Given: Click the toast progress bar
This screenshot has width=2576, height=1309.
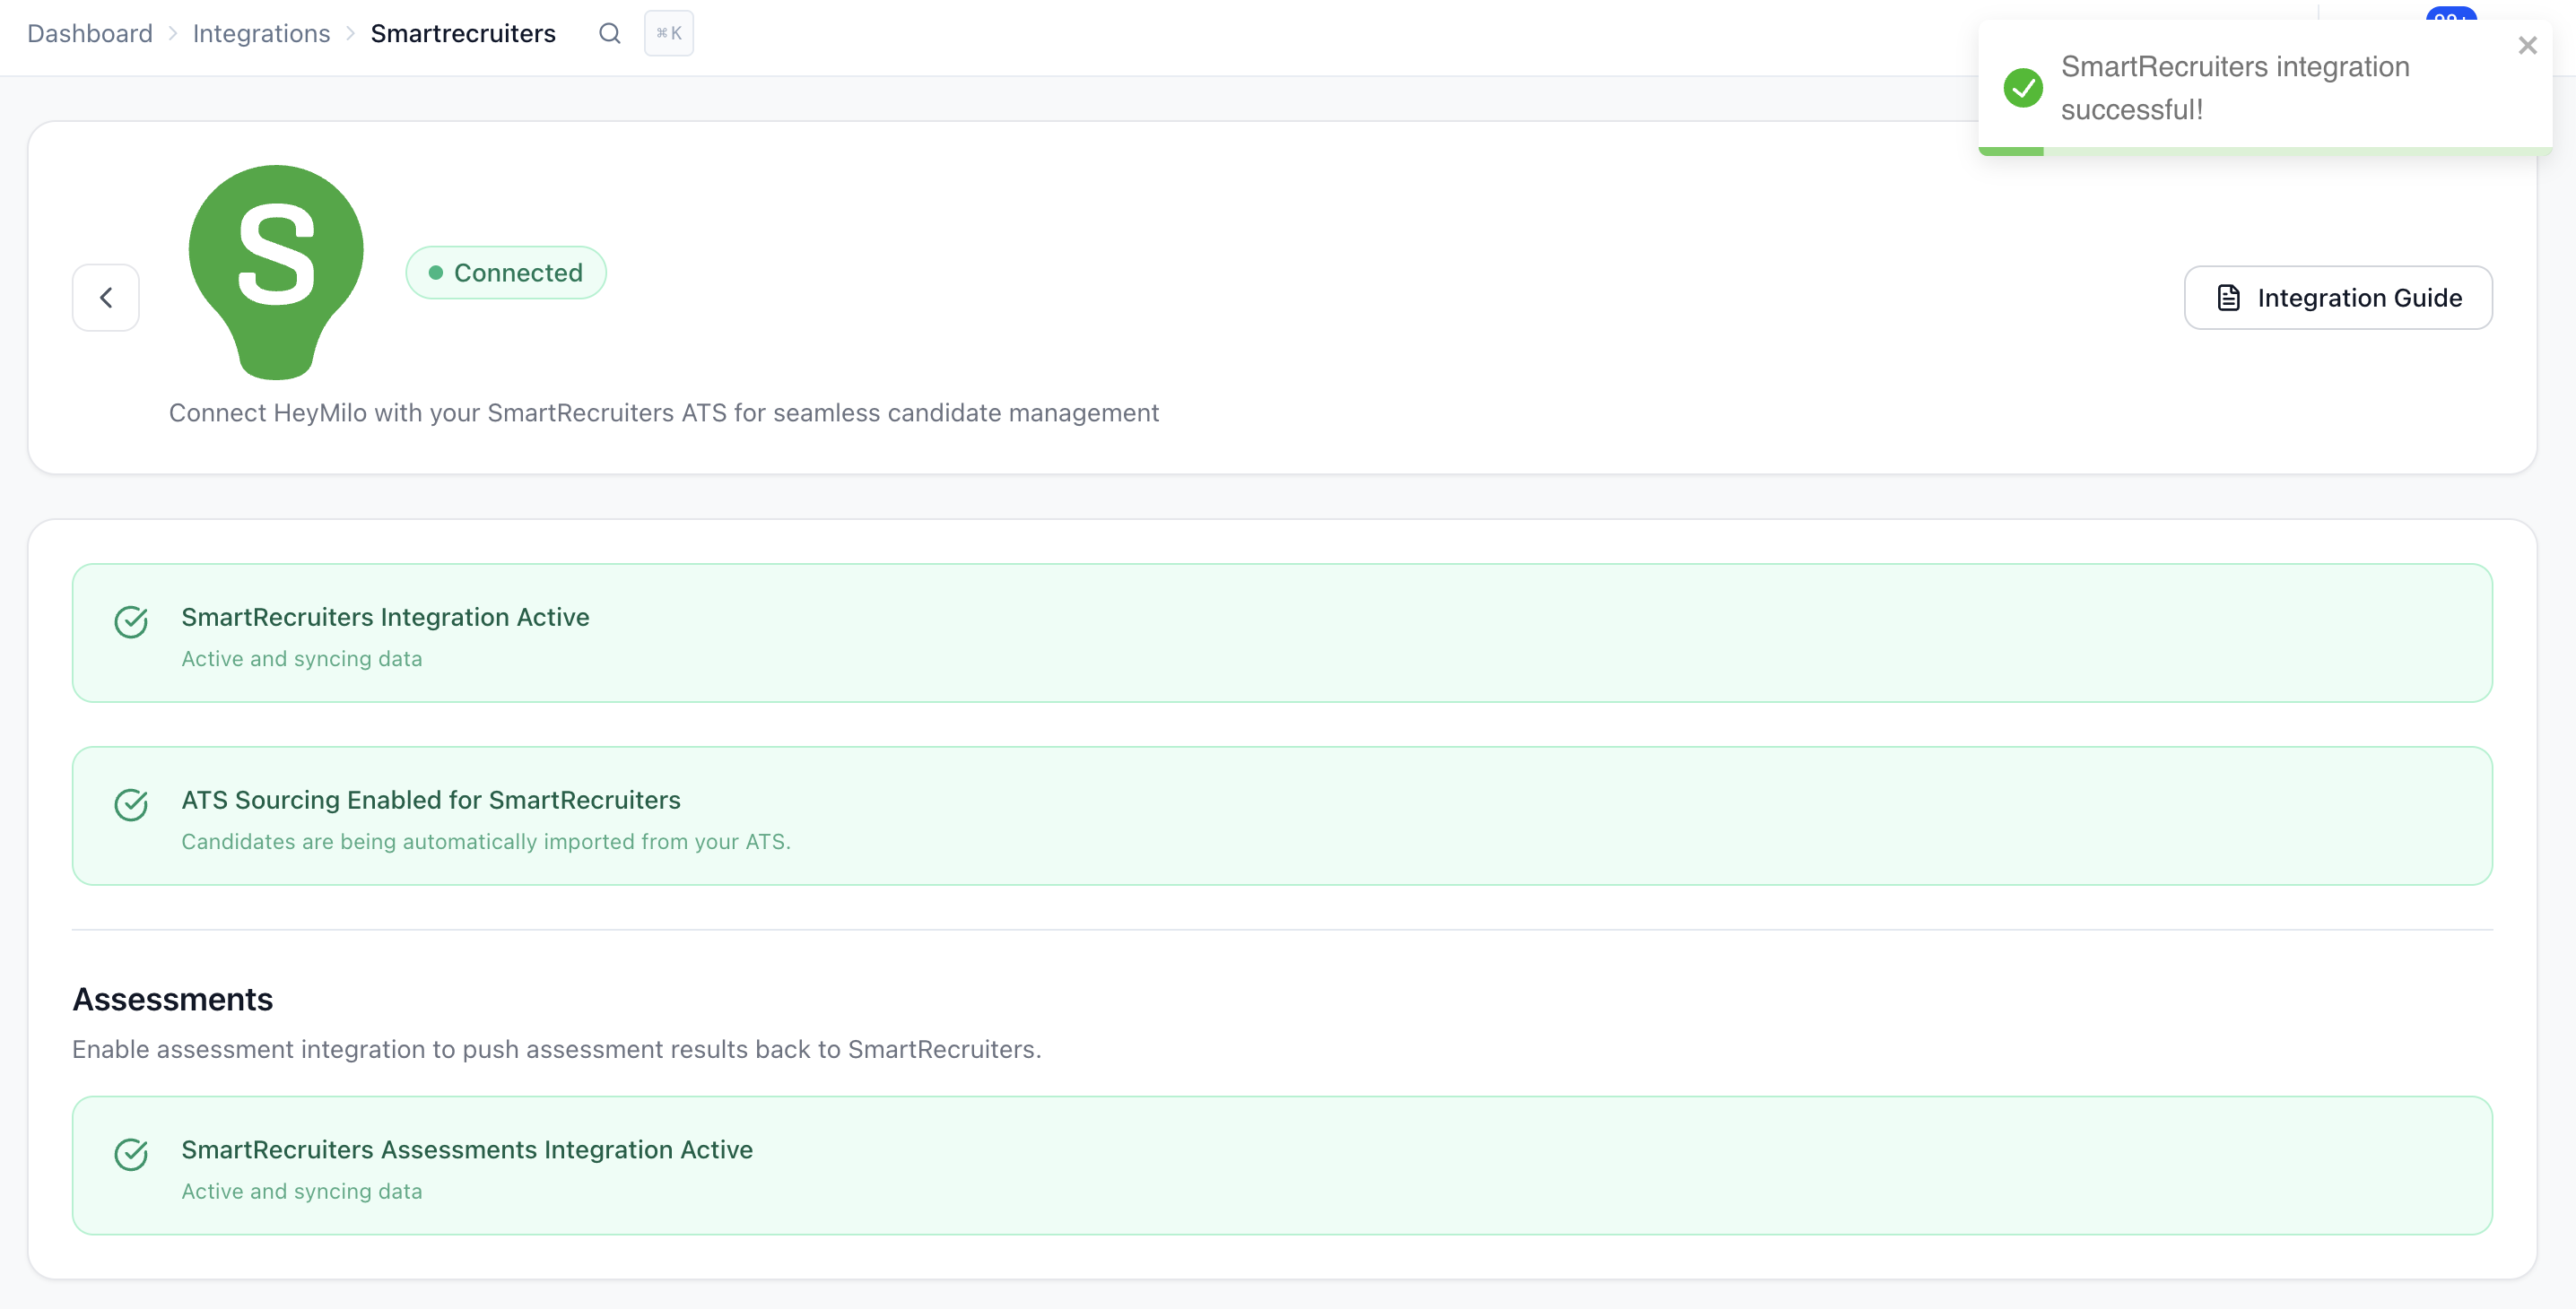Looking at the screenshot, I should (2264, 151).
